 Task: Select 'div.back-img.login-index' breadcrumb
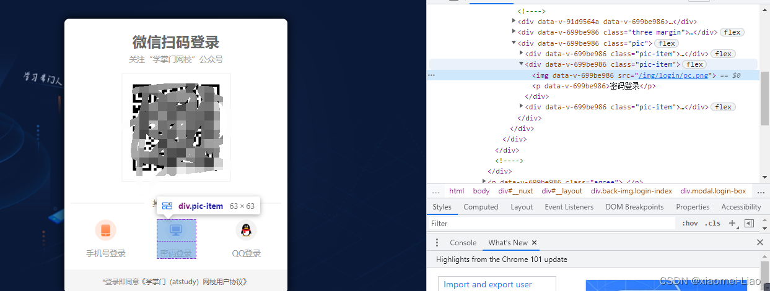[x=631, y=191]
